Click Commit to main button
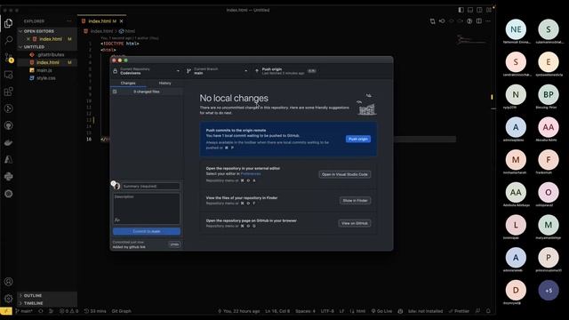Image resolution: width=569 pixels, height=320 pixels. point(146,231)
